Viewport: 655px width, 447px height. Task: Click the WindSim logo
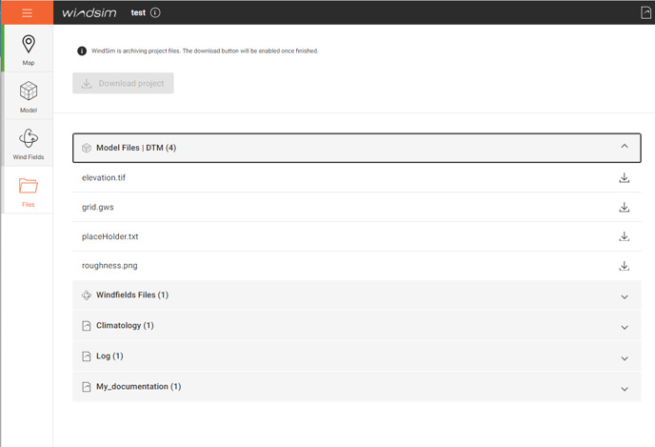click(89, 12)
